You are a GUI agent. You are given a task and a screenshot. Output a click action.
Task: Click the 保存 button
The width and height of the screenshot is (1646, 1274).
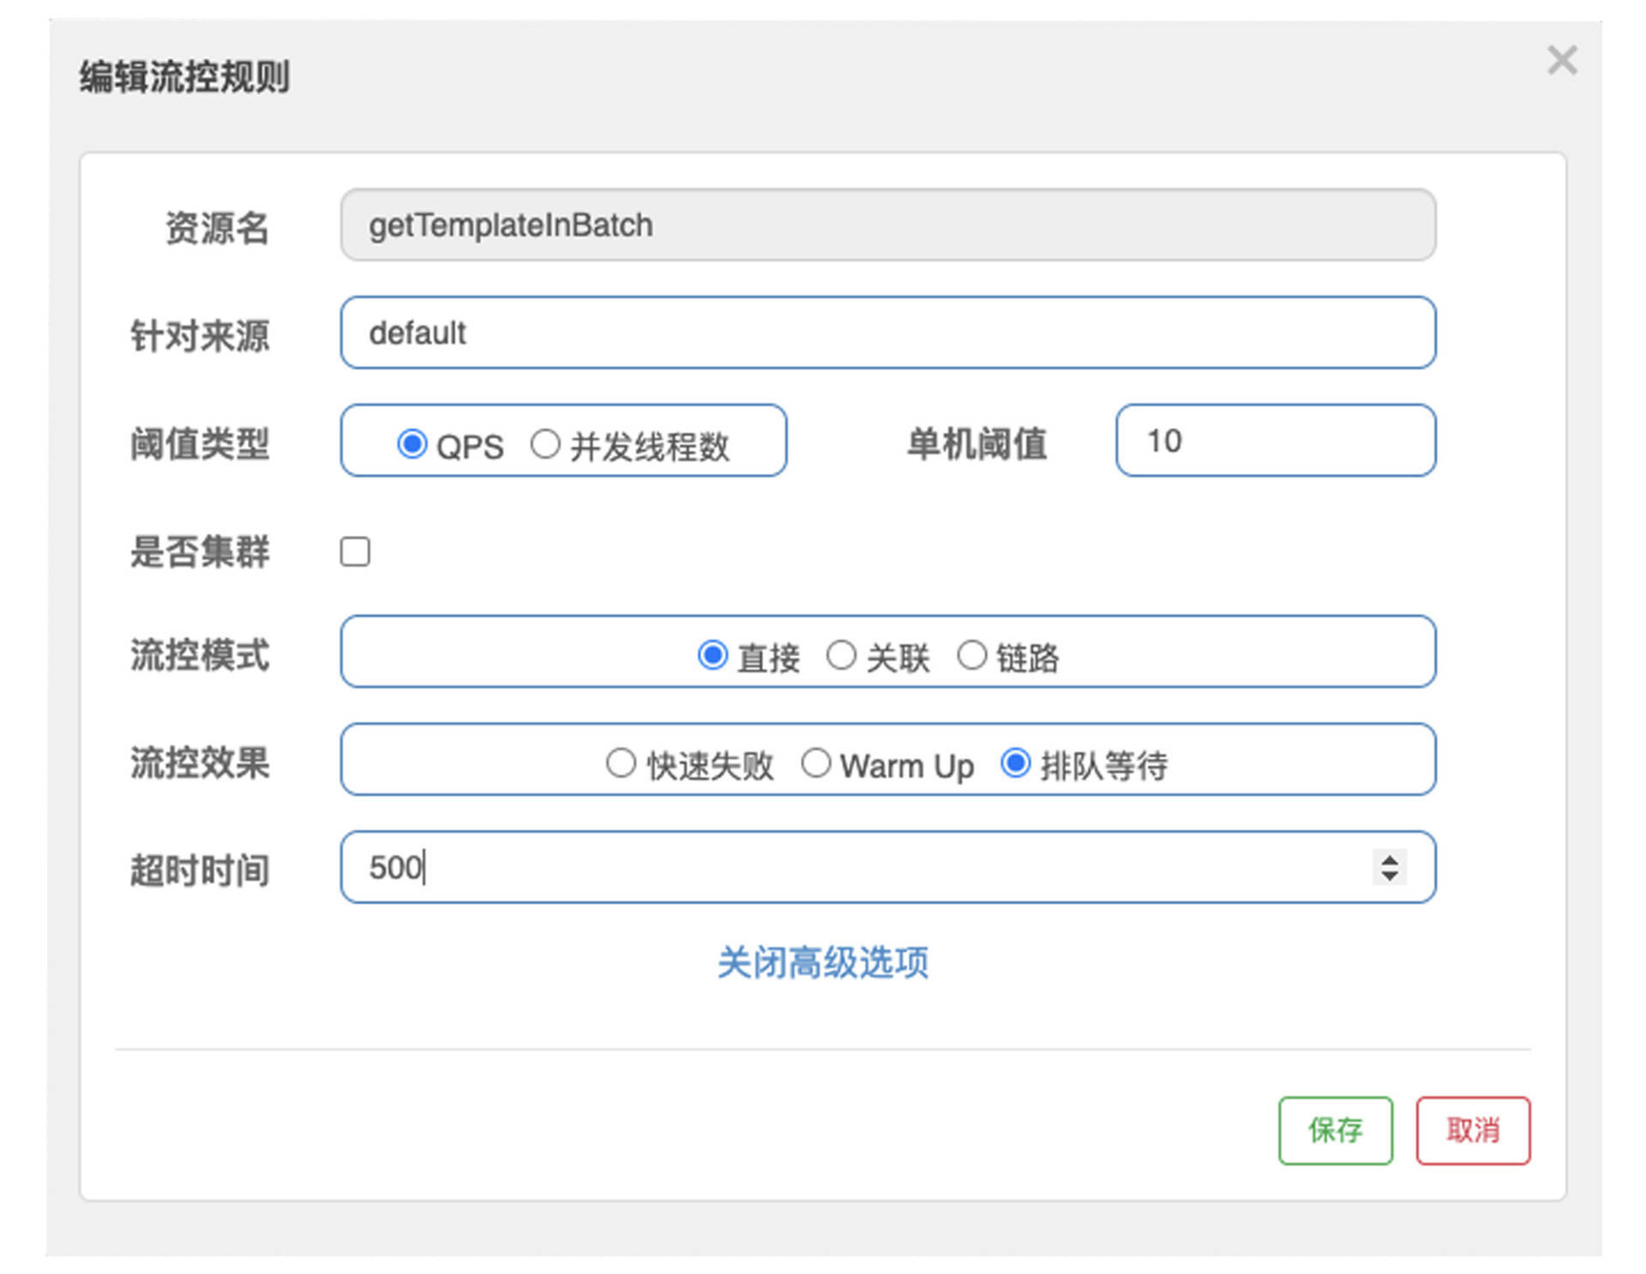[1335, 1131]
